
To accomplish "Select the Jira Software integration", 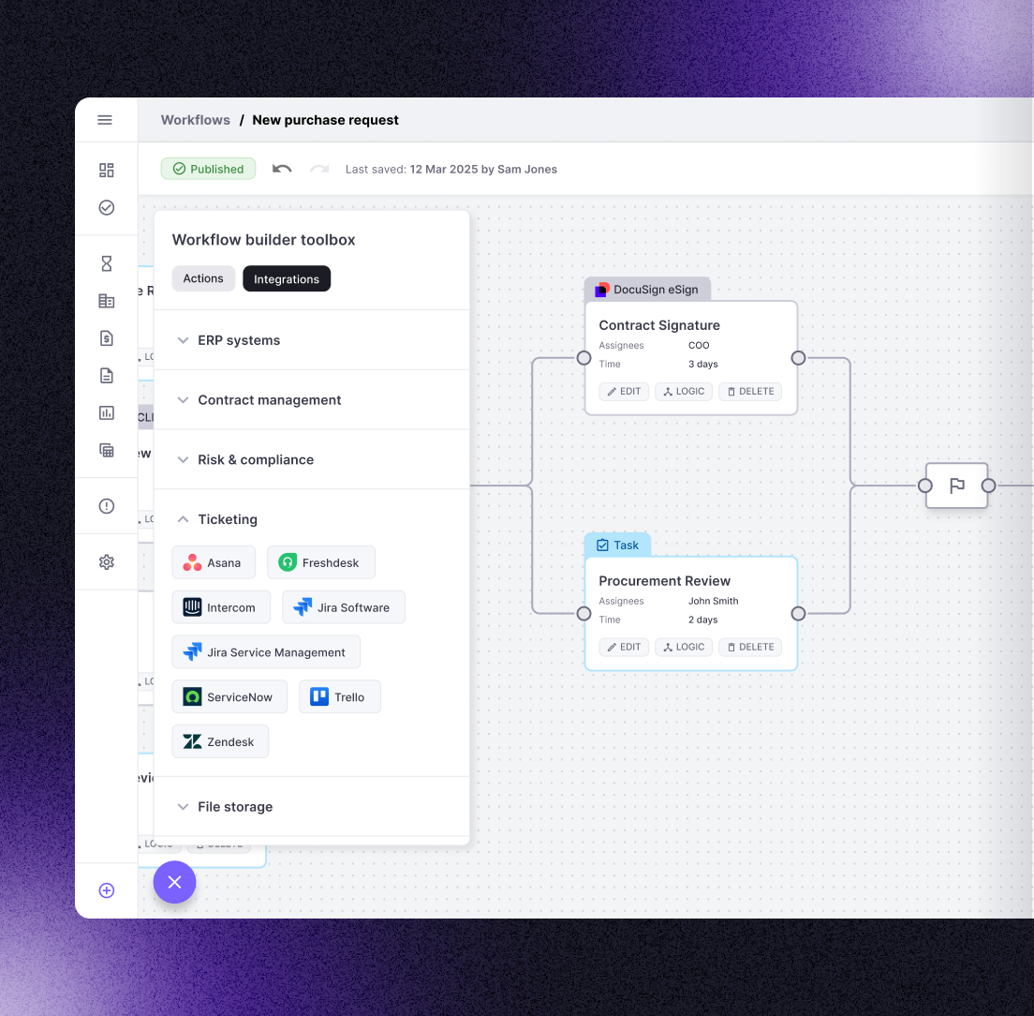I will pyautogui.click(x=344, y=607).
